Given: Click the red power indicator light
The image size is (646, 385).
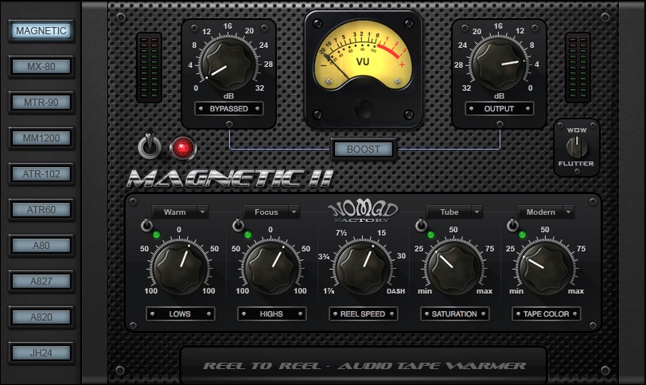Looking at the screenshot, I should 183,147.
